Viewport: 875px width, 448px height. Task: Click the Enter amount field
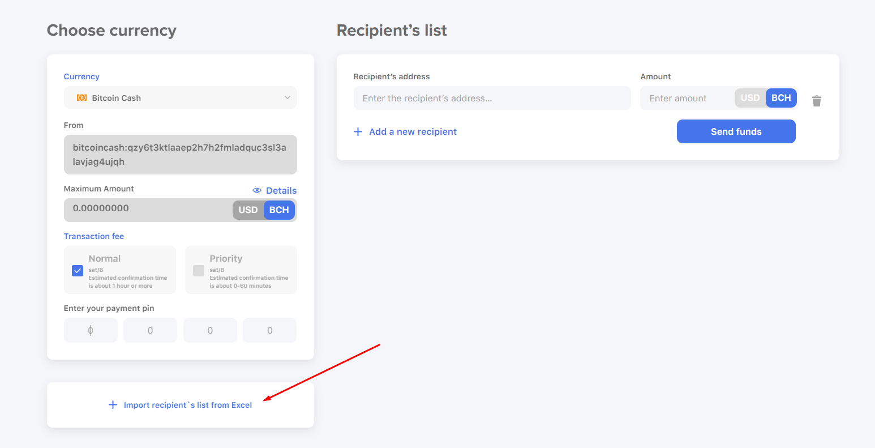point(688,98)
